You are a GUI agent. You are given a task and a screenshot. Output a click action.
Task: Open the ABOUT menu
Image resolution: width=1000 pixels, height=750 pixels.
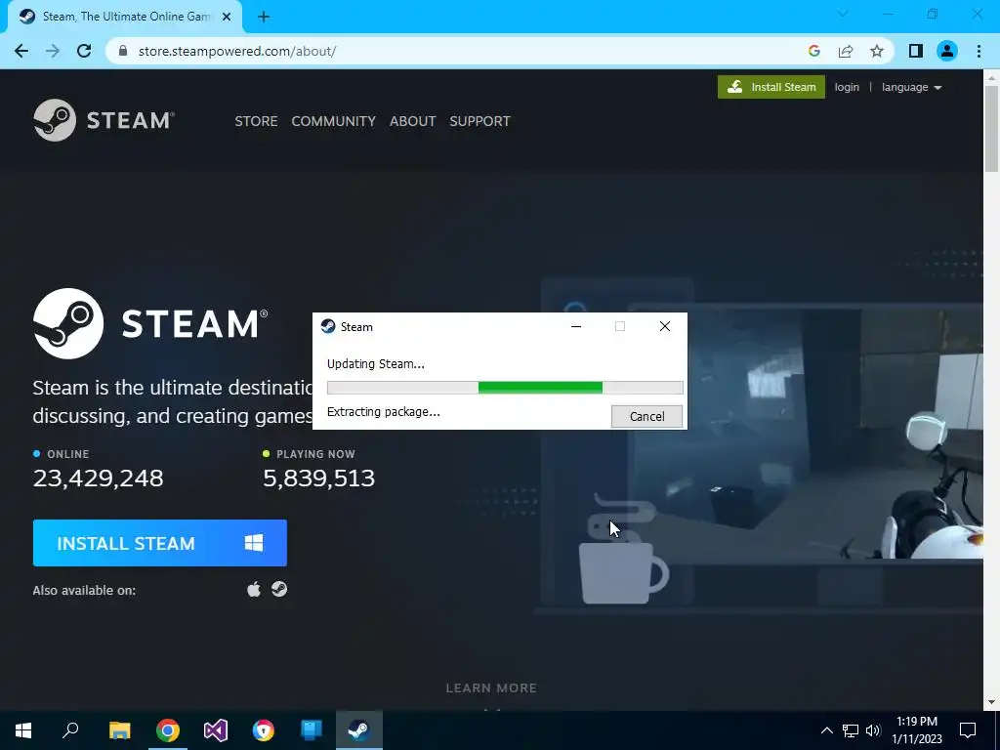point(413,121)
